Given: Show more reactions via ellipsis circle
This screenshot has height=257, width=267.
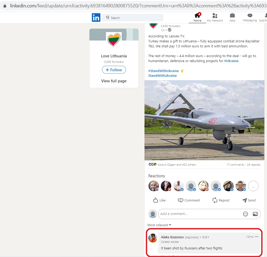Looking at the screenshot, I should pyautogui.click(x=253, y=186).
